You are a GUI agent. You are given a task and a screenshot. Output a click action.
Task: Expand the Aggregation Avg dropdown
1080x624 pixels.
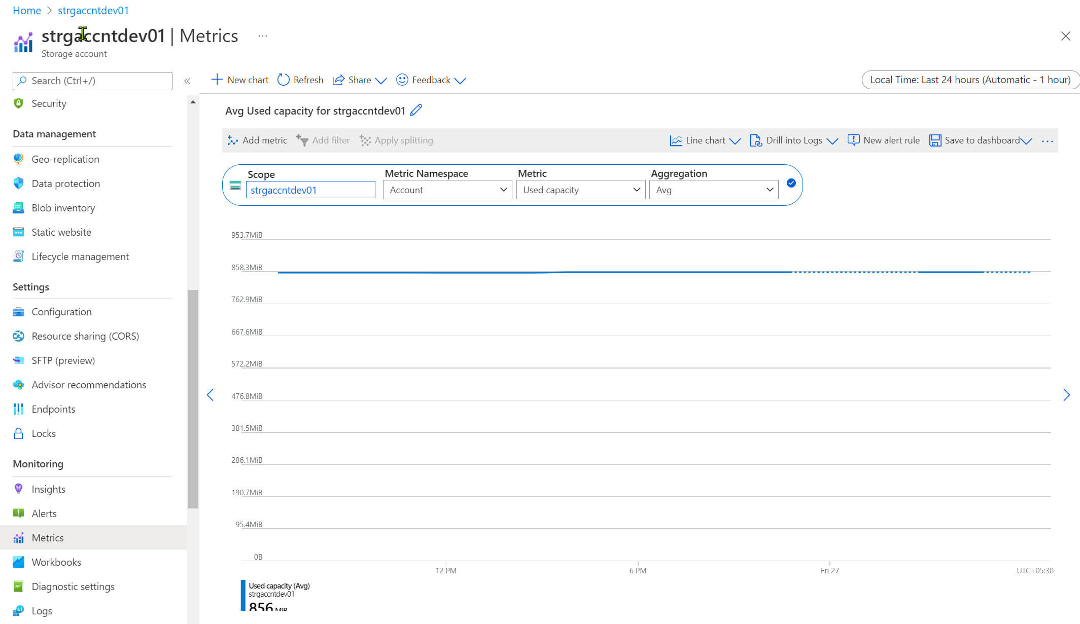point(713,190)
